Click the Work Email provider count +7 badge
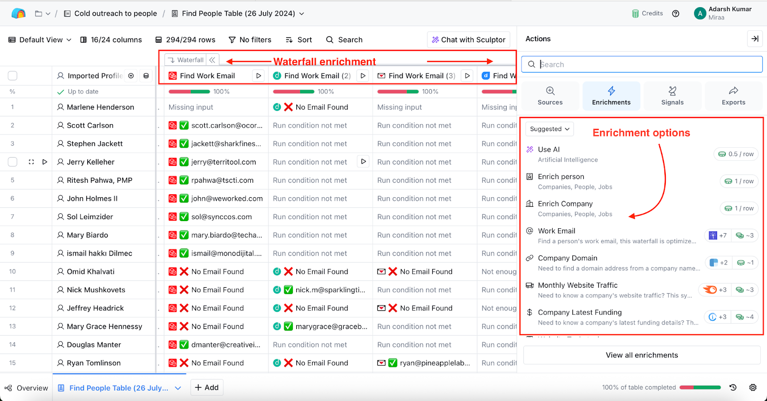The width and height of the screenshot is (767, 401). coord(718,236)
